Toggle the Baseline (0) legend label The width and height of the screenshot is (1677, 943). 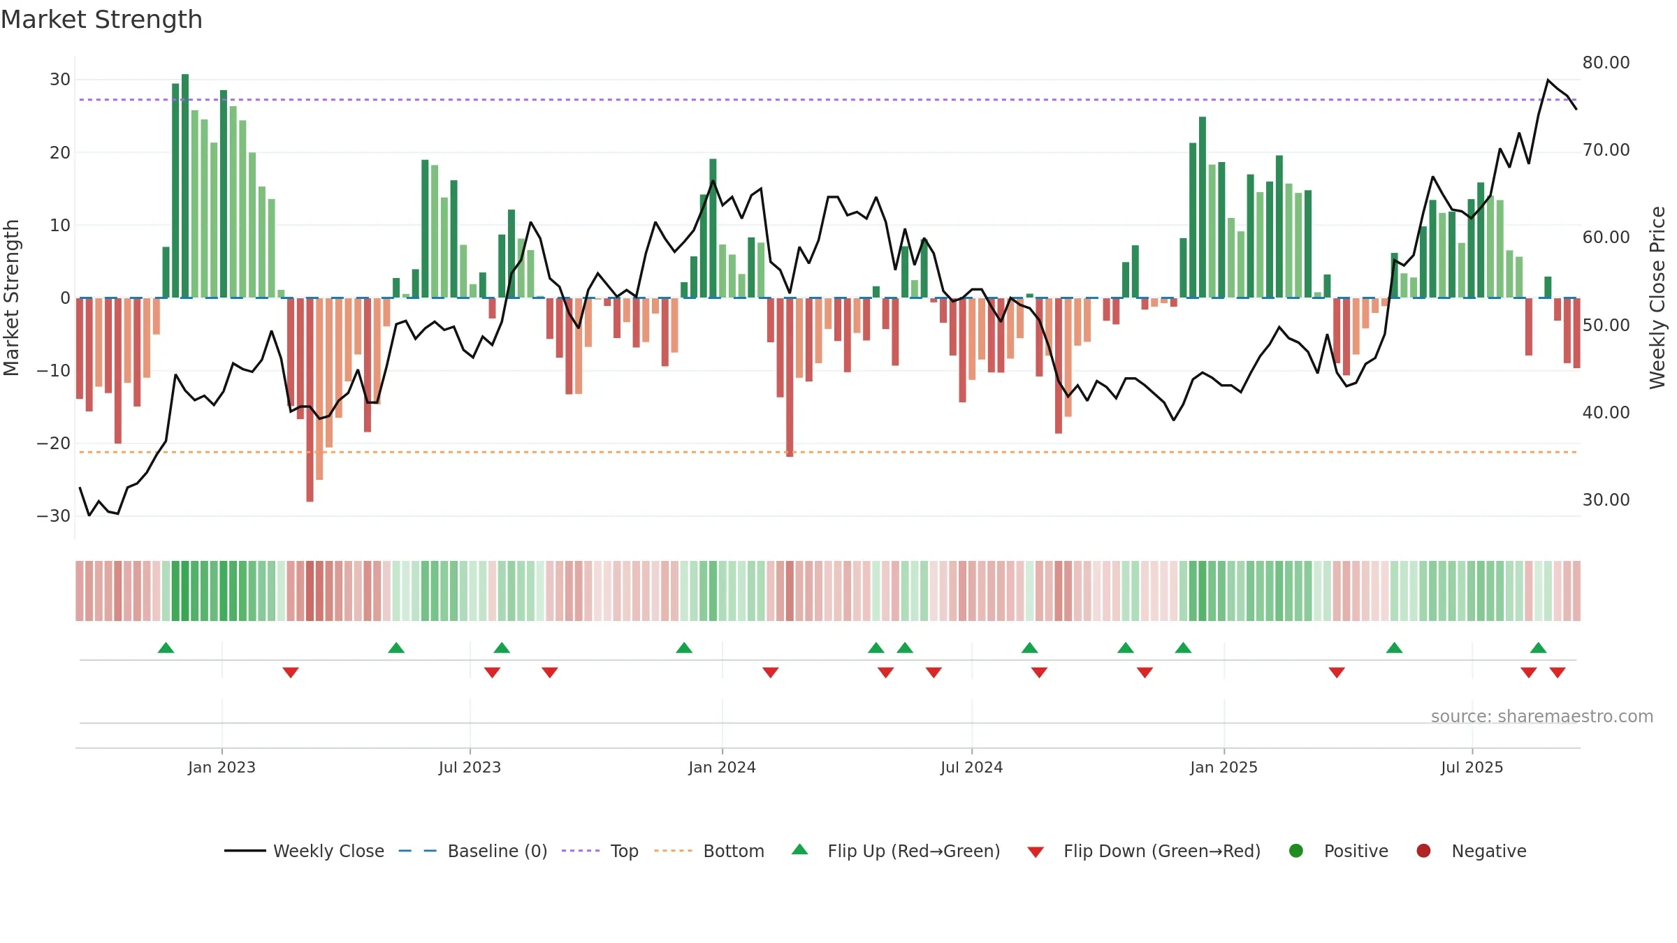tap(498, 851)
